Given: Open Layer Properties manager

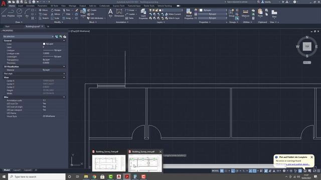Looking at the screenshot, I should point(143,14).
